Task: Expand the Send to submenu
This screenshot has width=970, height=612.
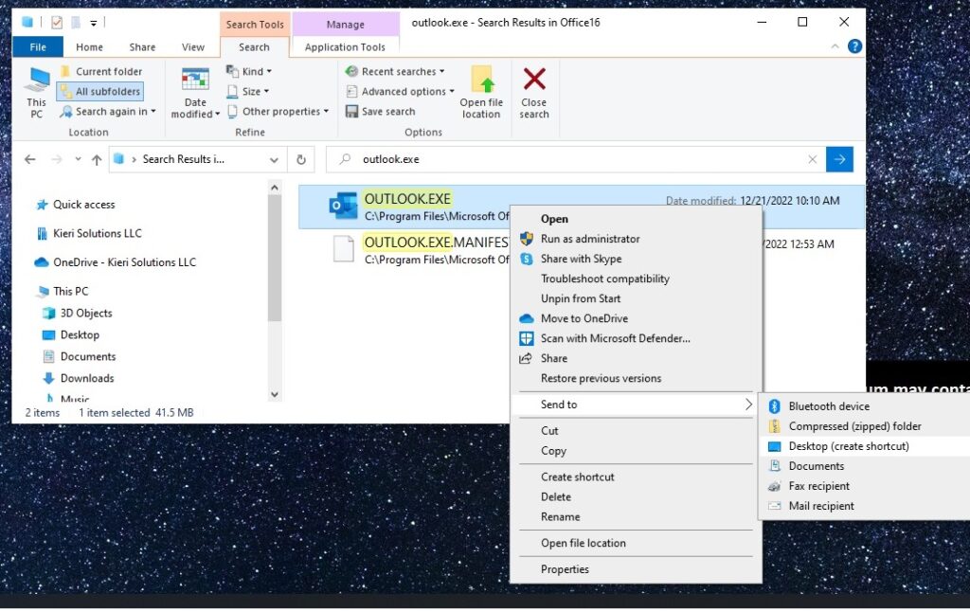Action: (636, 405)
